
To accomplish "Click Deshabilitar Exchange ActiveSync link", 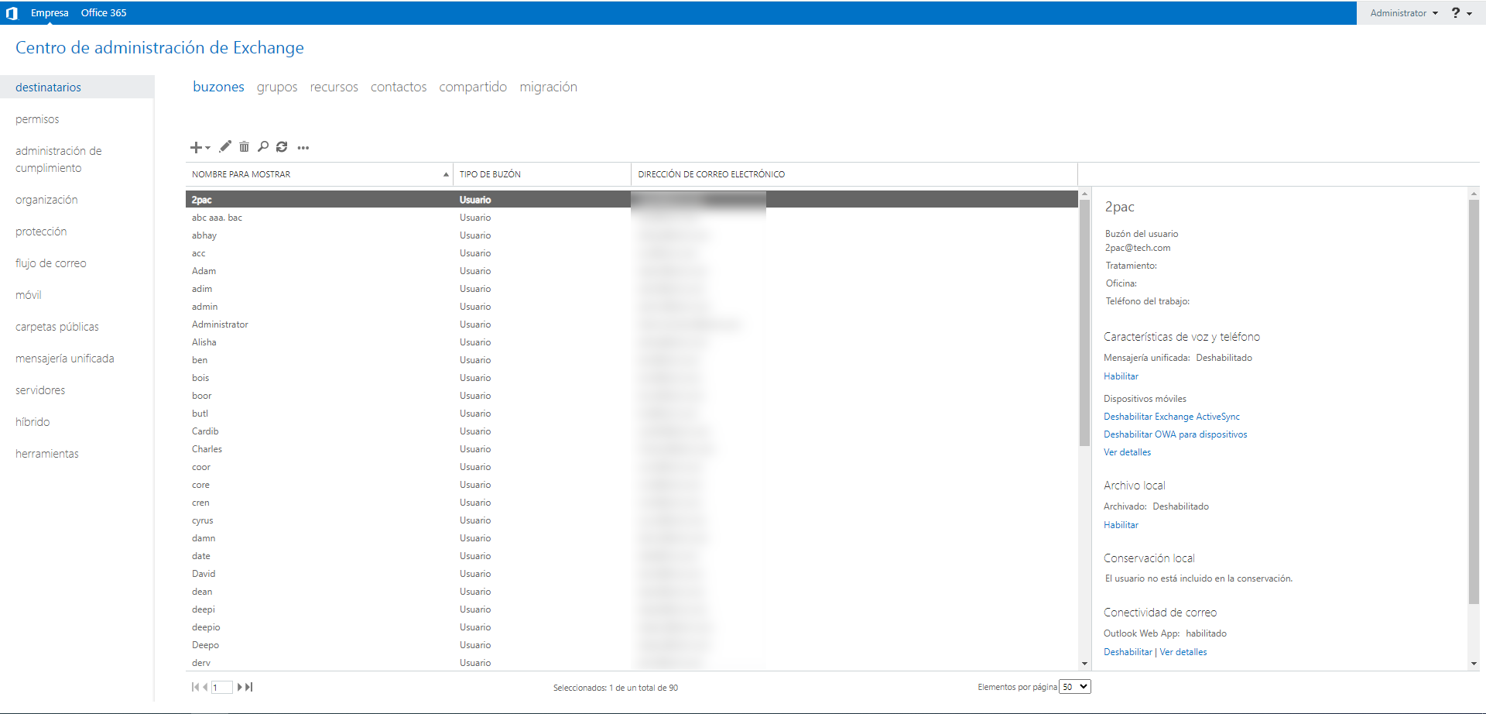I will click(1172, 417).
